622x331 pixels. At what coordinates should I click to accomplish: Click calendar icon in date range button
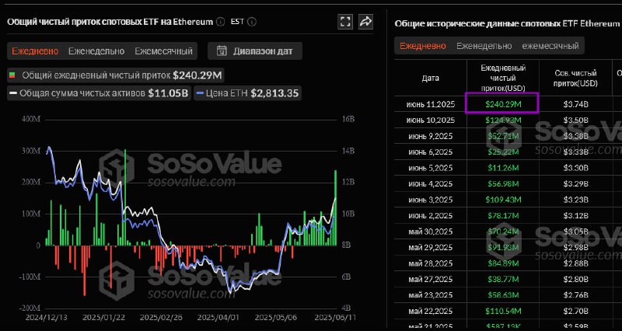tap(222, 51)
